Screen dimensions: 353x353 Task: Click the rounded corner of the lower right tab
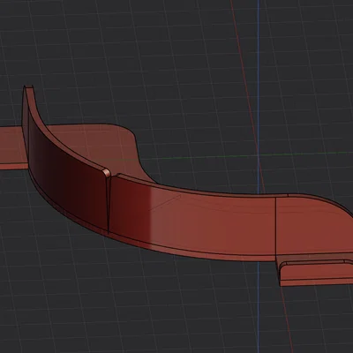point(283,266)
